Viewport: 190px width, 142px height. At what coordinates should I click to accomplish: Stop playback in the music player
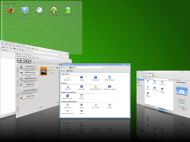pyautogui.click(x=26, y=61)
